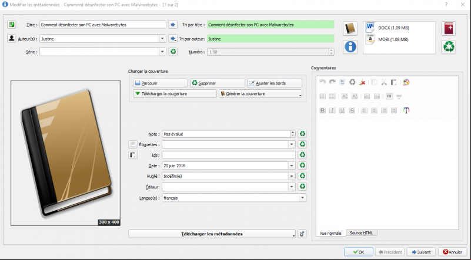Open the block style button in comments
The width and height of the screenshot is (471, 260).
(389, 96)
